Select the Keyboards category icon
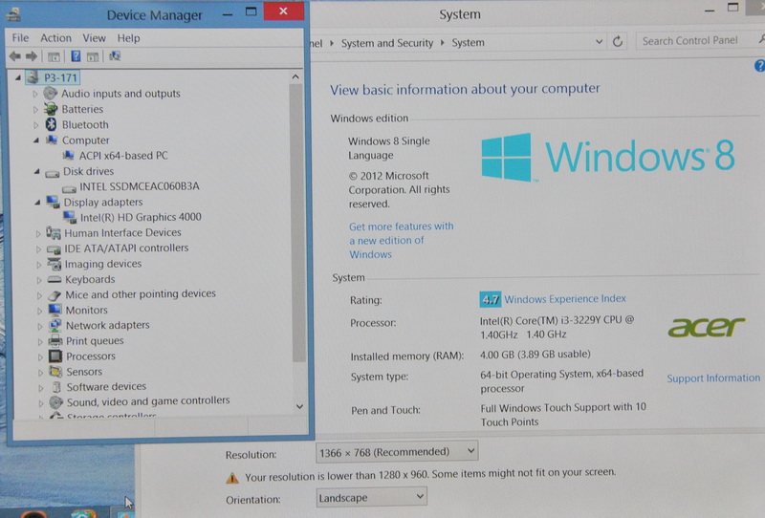This screenshot has width=765, height=518. (55, 279)
